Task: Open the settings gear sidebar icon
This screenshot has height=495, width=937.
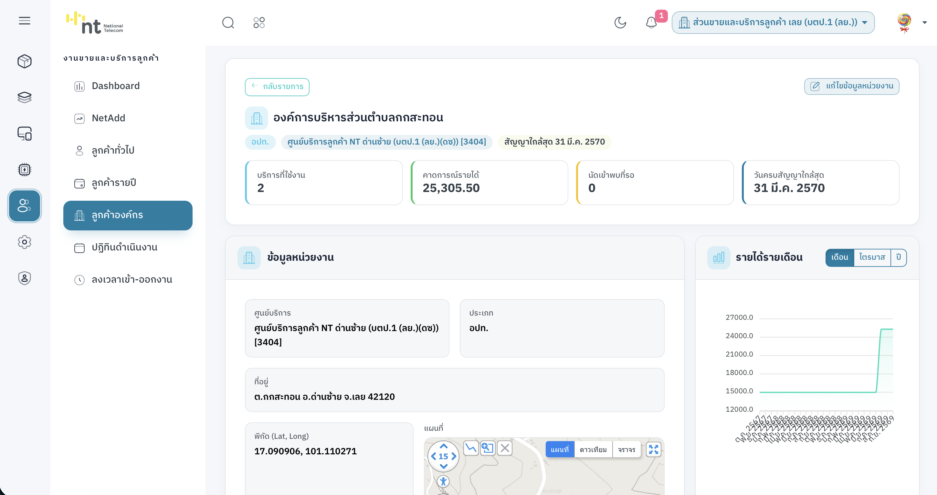Action: point(24,242)
